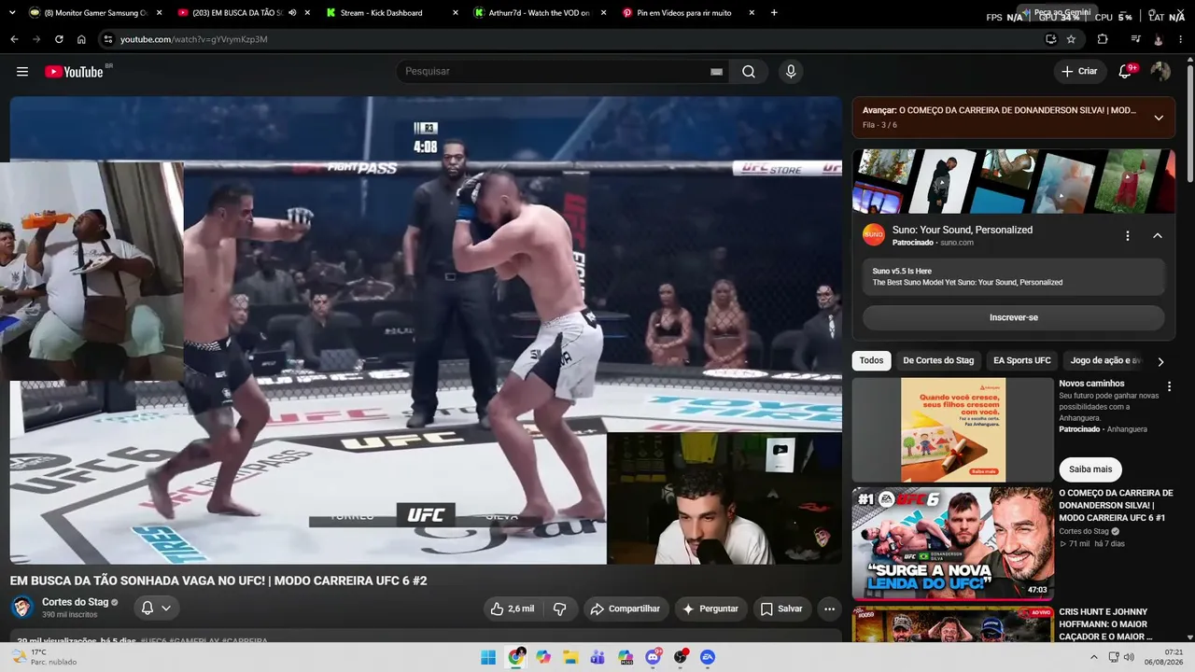
Task: Click the address bar URL
Action: tap(194, 39)
